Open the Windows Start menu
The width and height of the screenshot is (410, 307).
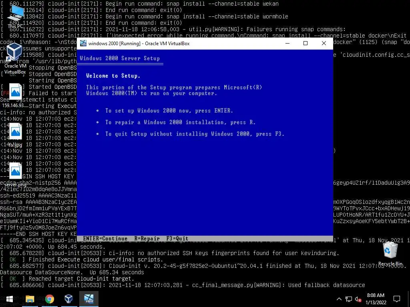pos(10,299)
